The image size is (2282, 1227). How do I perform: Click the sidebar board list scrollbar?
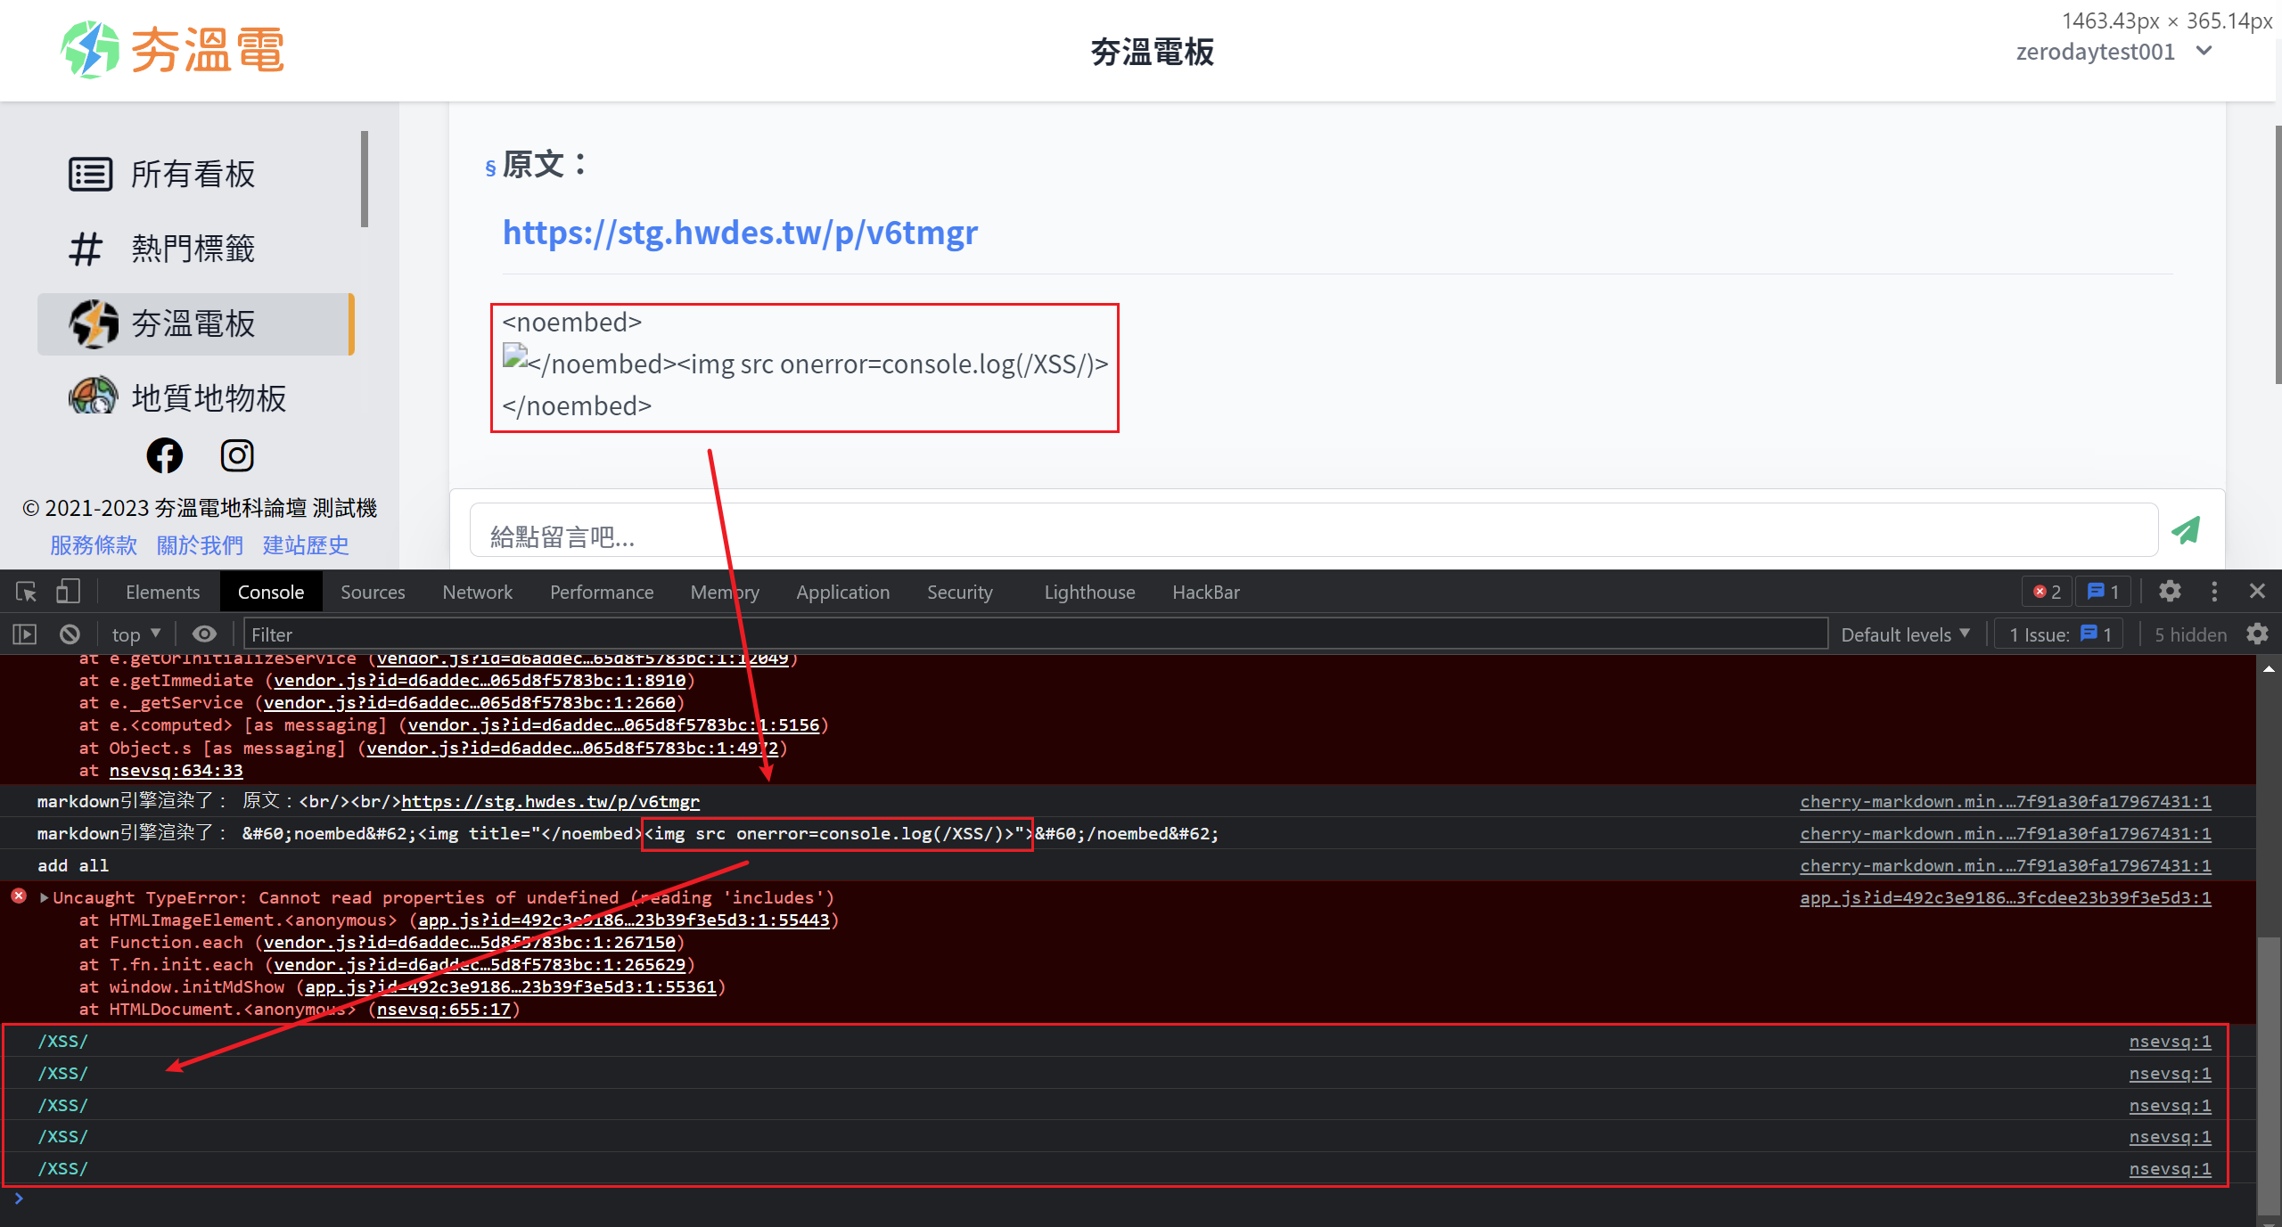pos(365,178)
